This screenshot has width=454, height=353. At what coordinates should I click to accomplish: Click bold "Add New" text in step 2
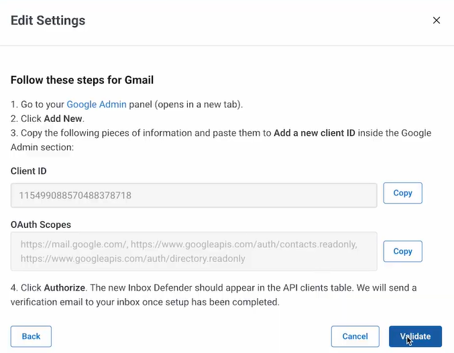(x=64, y=119)
